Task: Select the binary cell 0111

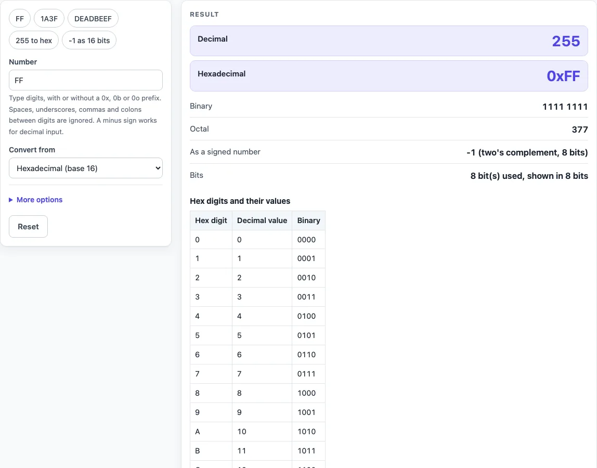Action: (308, 374)
